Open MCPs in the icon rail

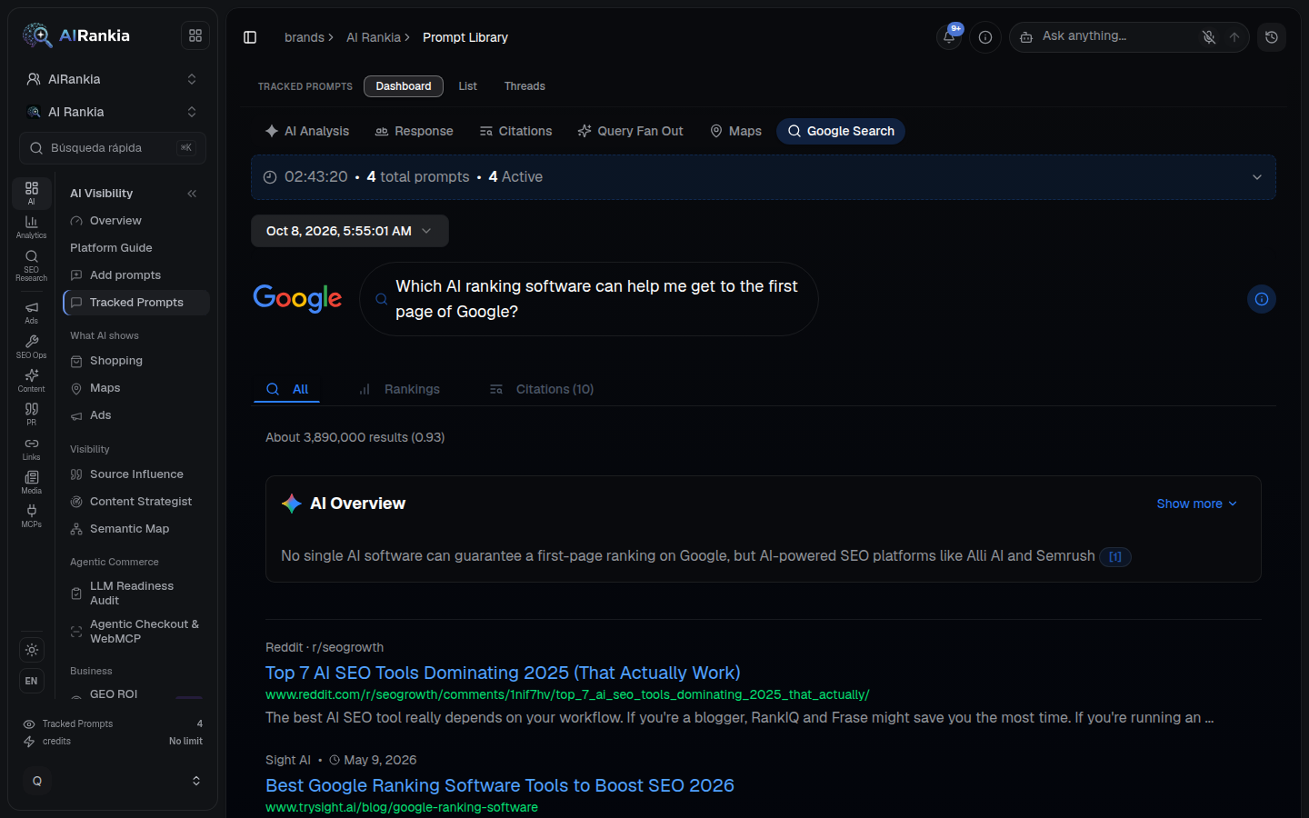[31, 516]
